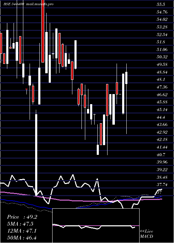
Task: Click the 39.96 price label
Action: [162, 162]
